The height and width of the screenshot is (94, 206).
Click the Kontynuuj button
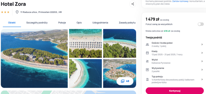tap(175, 91)
